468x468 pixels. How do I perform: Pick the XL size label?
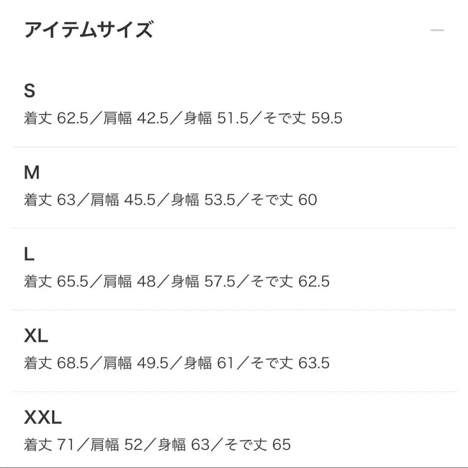36,336
